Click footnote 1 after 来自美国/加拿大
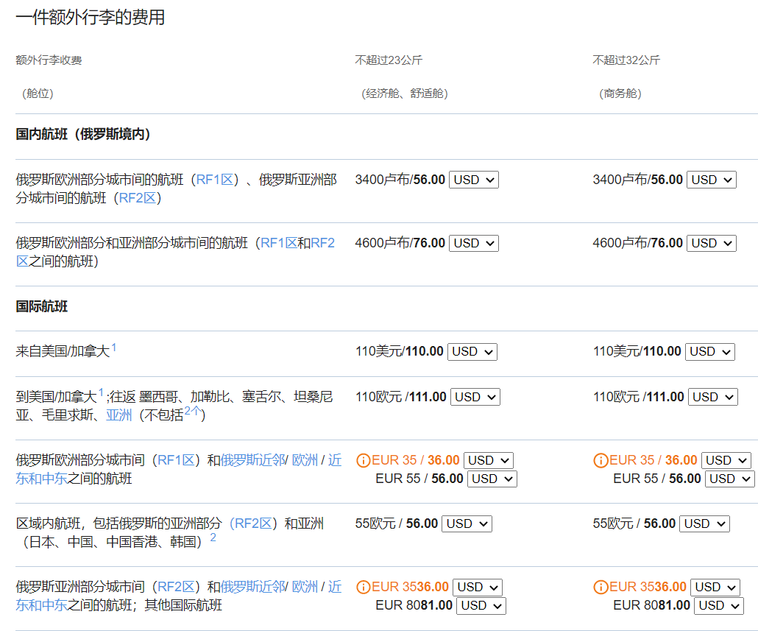 tap(114, 348)
